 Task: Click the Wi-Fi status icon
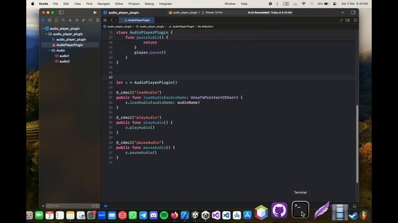303,4
